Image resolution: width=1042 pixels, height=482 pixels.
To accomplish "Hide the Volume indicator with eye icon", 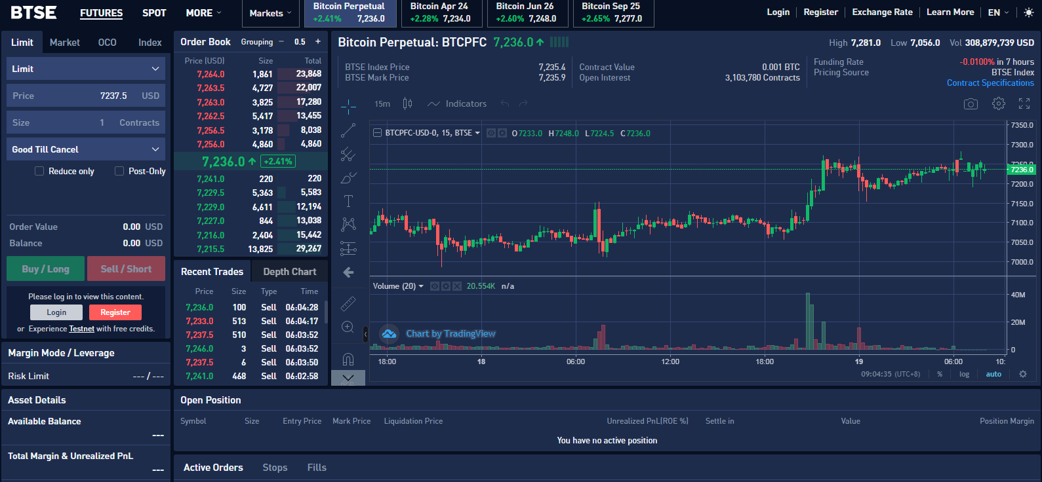I will (x=435, y=286).
